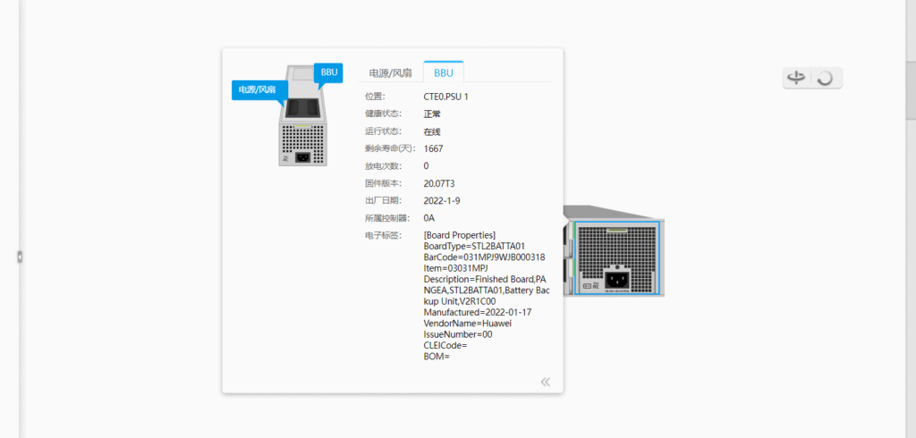Click the Item=03031MPJ line
The width and height of the screenshot is (916, 438).
(x=455, y=268)
